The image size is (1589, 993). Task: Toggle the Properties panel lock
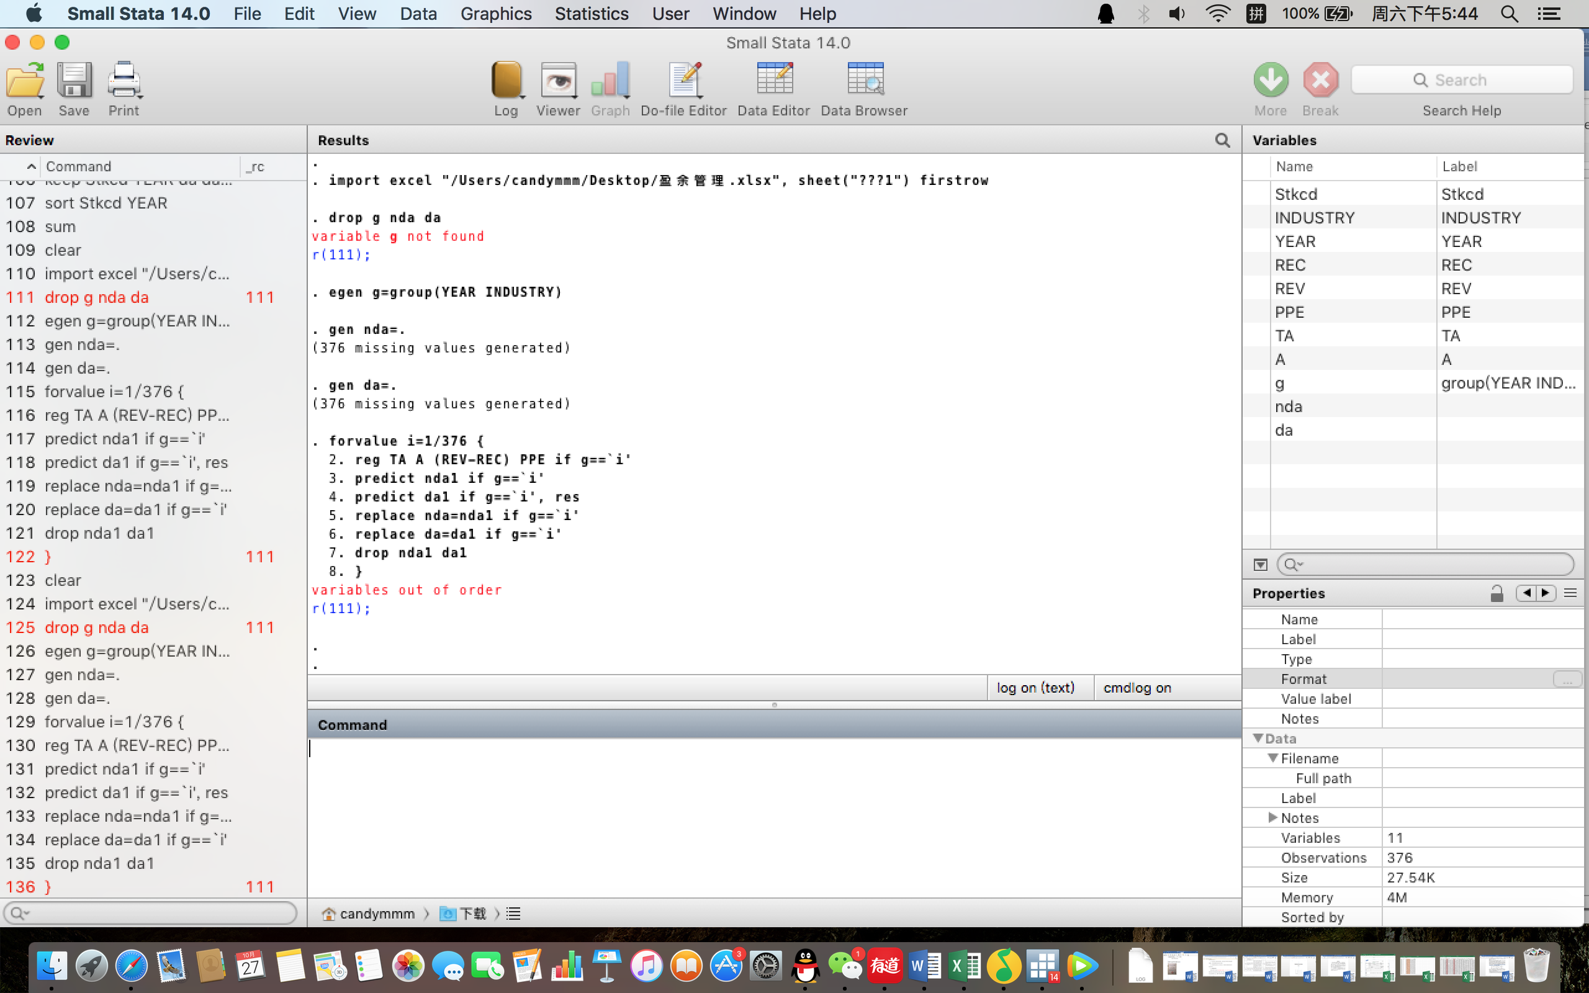click(x=1497, y=593)
